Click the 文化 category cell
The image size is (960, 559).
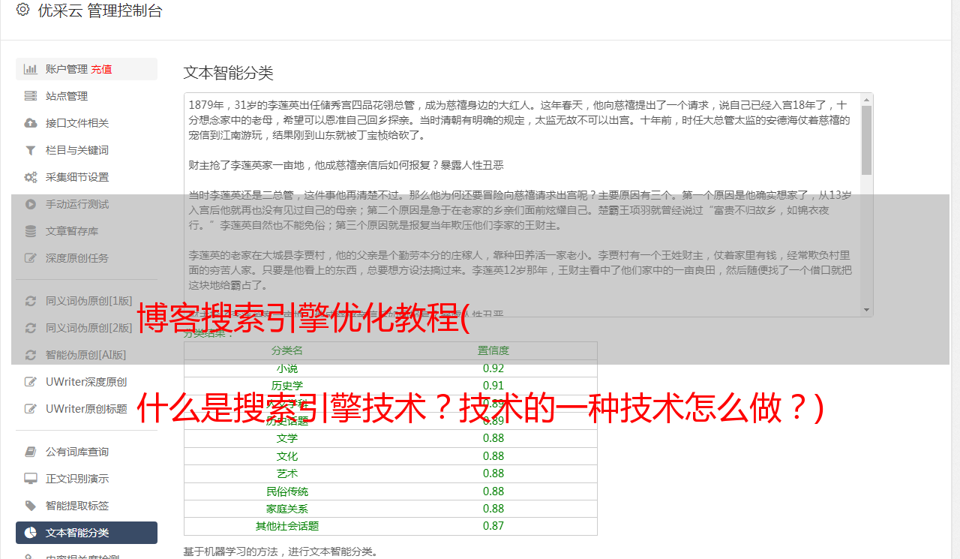tap(287, 456)
